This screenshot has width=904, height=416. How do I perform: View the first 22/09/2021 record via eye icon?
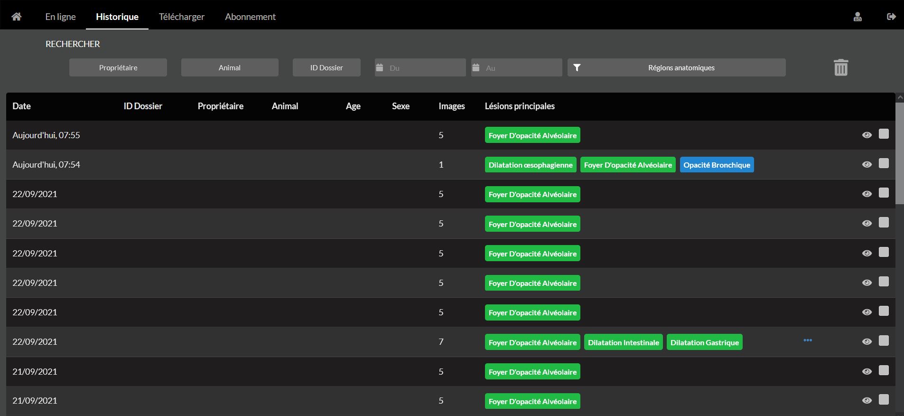[867, 194]
